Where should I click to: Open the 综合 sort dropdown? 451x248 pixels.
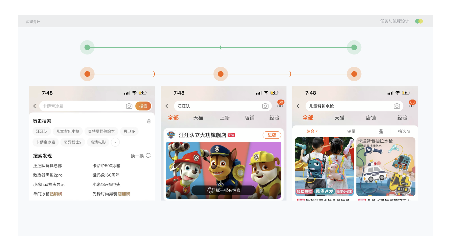[312, 132]
